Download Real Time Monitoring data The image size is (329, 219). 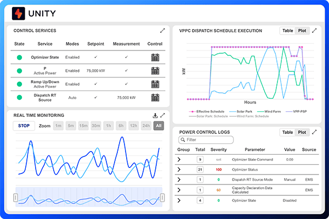tap(155, 115)
